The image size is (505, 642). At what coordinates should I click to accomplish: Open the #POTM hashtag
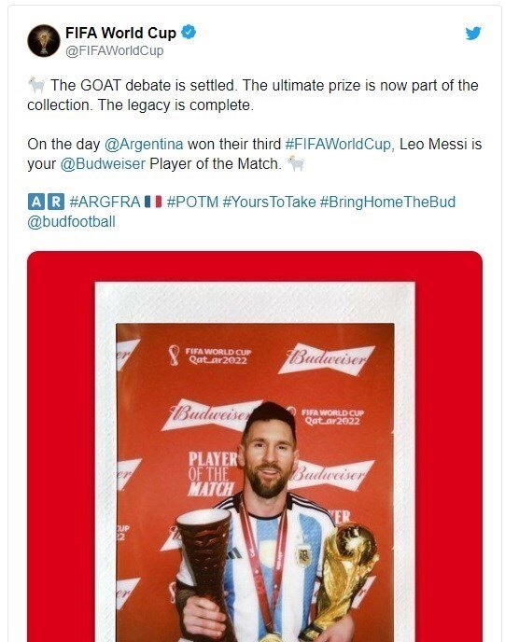pyautogui.click(x=192, y=202)
